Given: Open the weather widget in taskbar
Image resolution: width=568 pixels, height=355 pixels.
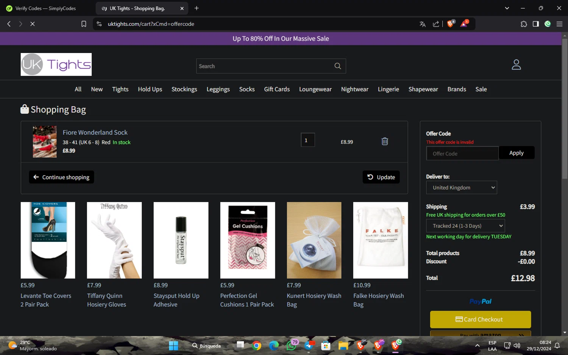Looking at the screenshot, I should [x=33, y=346].
